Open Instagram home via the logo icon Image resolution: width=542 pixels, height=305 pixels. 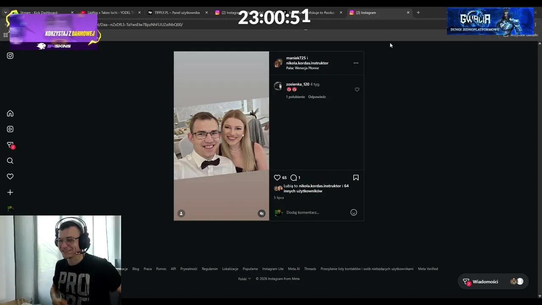click(10, 55)
